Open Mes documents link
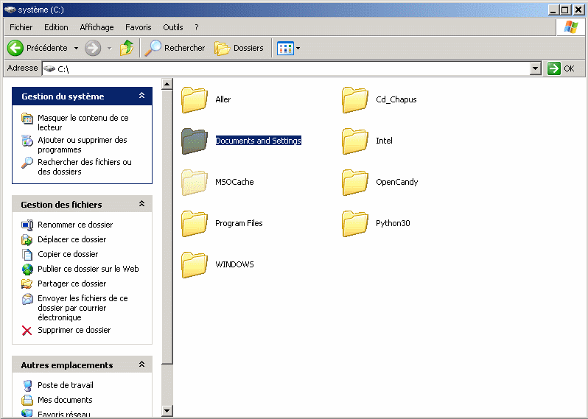588x419 pixels. [x=65, y=400]
